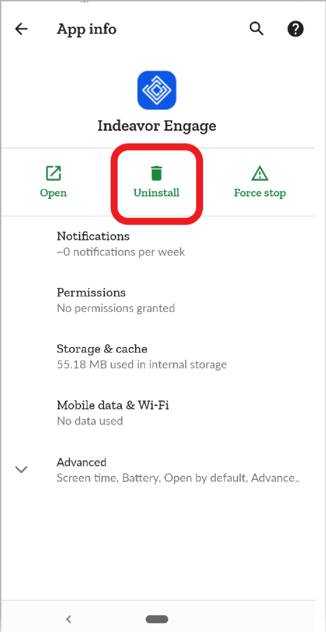The image size is (326, 632).
Task: Open Notifications settings
Action: tap(163, 243)
